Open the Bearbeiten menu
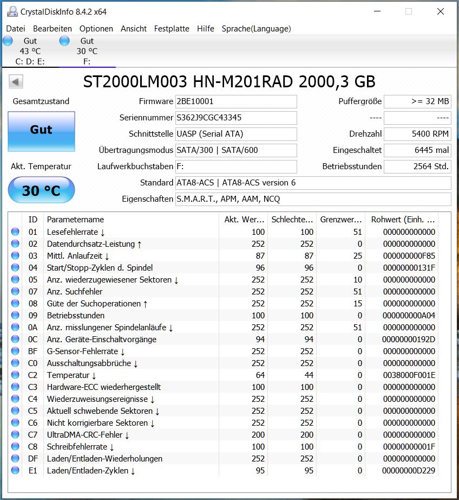 (53, 29)
